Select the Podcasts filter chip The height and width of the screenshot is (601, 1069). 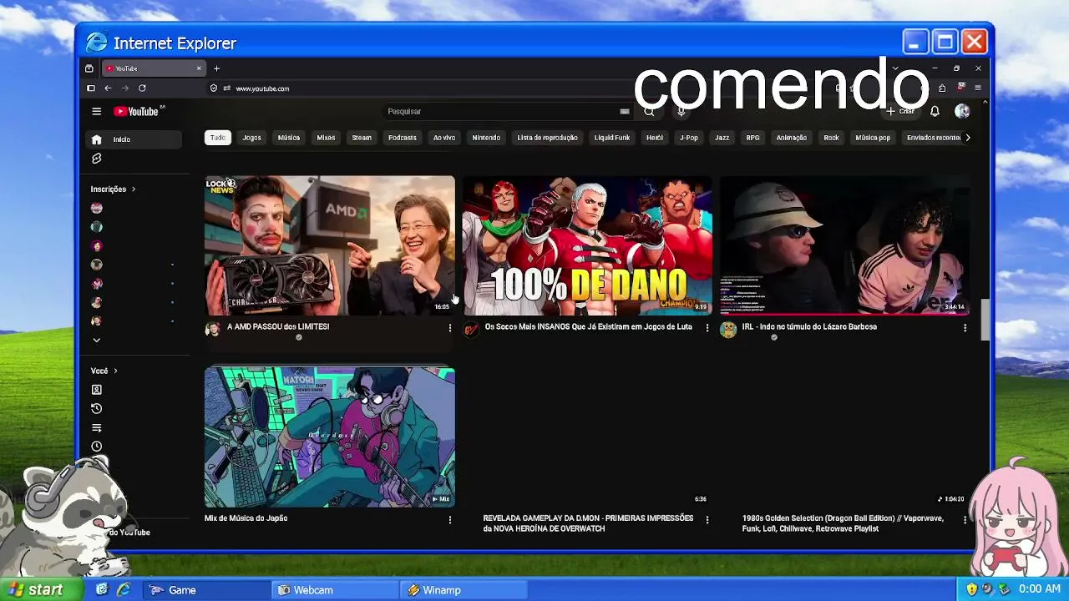coord(403,138)
